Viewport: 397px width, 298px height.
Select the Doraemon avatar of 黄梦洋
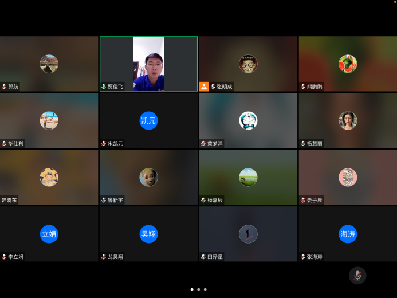coord(248,120)
